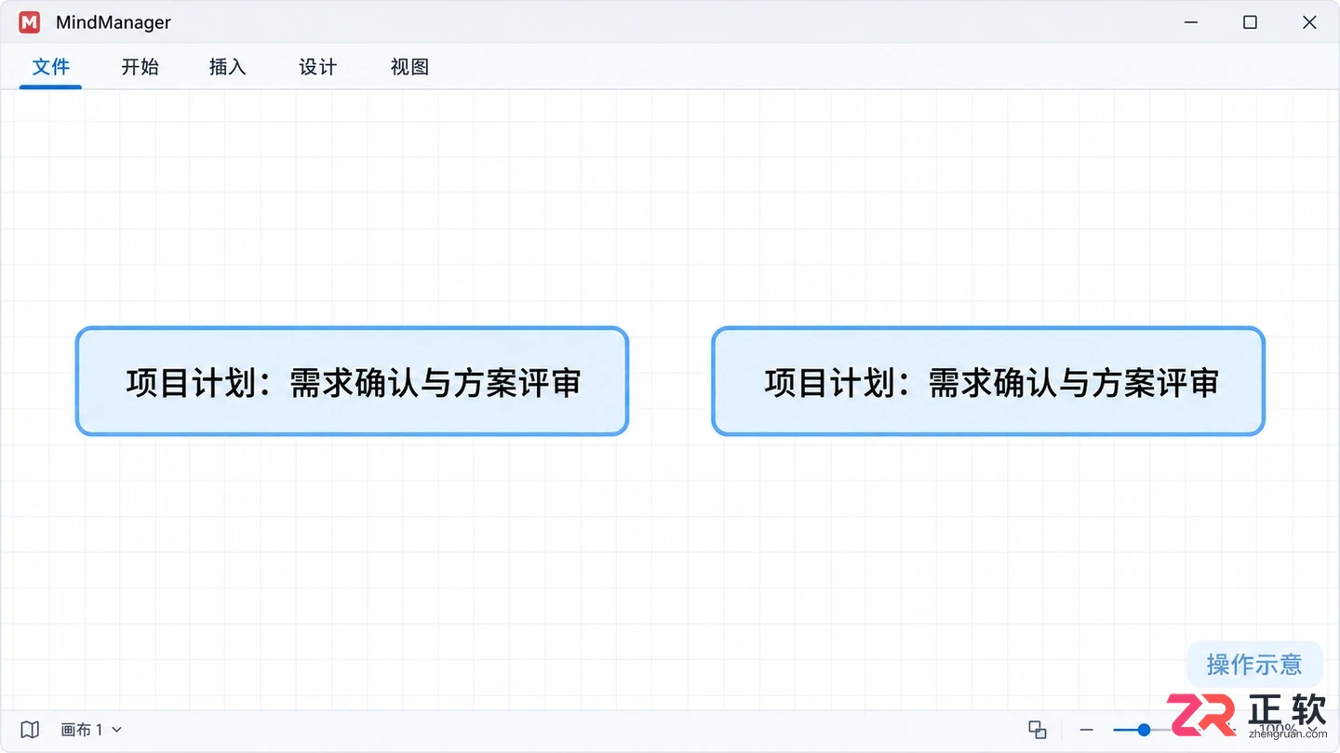Image resolution: width=1340 pixels, height=753 pixels.
Task: Select the right 项目计划 topic box
Action: tap(988, 381)
